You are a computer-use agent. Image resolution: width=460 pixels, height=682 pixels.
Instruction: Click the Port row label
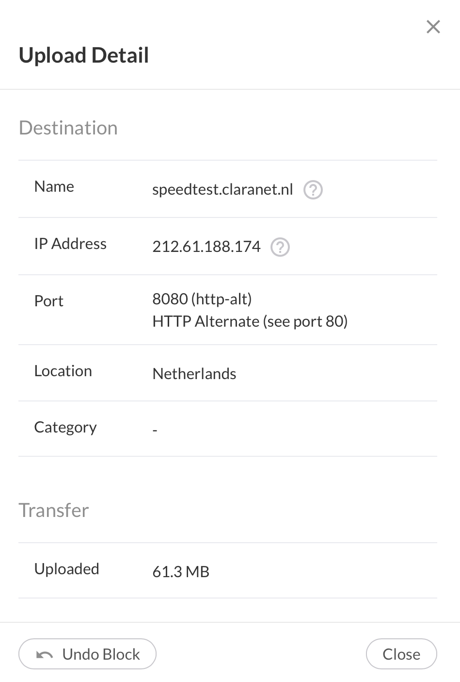(49, 301)
